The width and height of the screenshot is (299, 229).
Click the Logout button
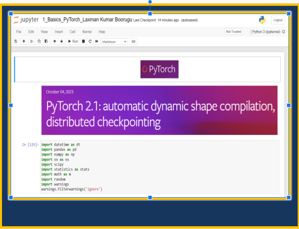pyautogui.click(x=278, y=20)
